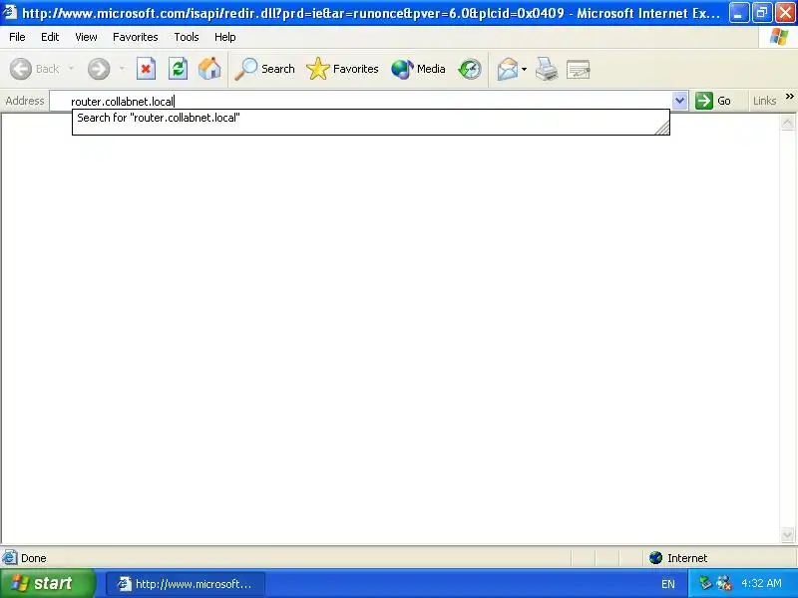The width and height of the screenshot is (798, 598).
Task: Click the Internet security zone indicator
Action: point(678,558)
